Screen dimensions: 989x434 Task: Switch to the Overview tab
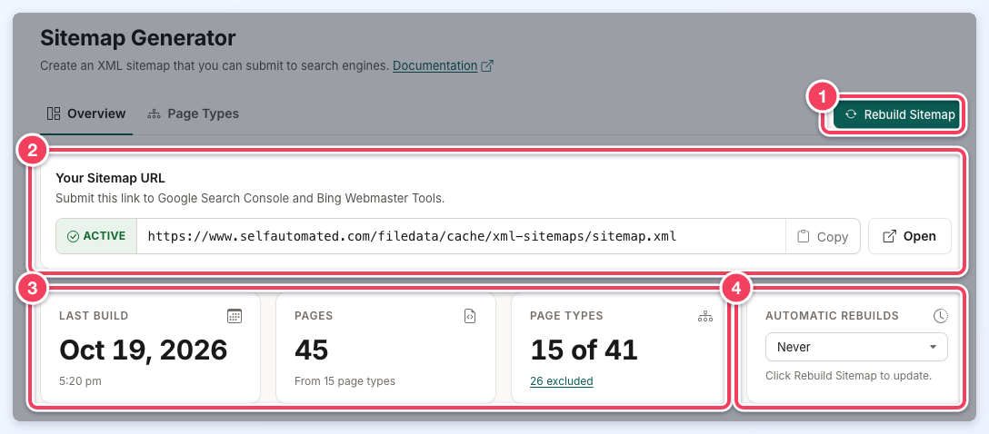tap(86, 114)
